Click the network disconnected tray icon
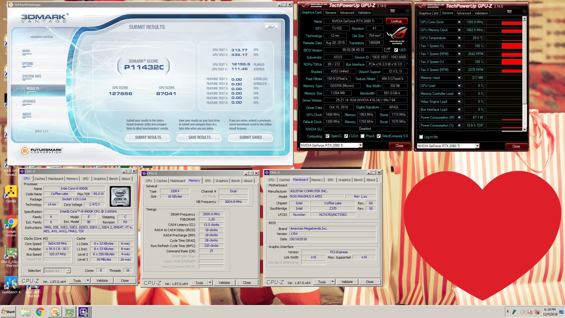The image size is (565, 318). (537, 312)
